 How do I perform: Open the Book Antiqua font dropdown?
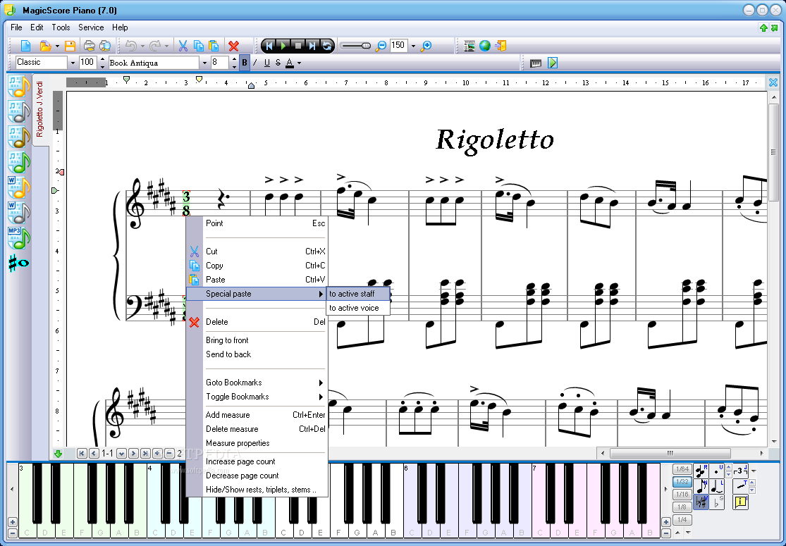point(204,63)
